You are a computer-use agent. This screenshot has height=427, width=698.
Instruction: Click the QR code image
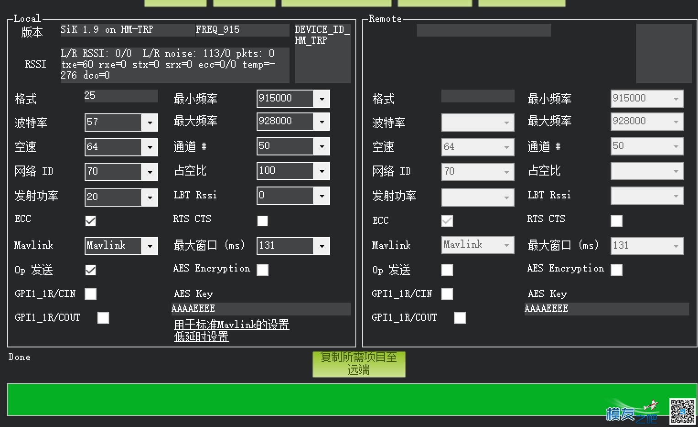[682, 411]
